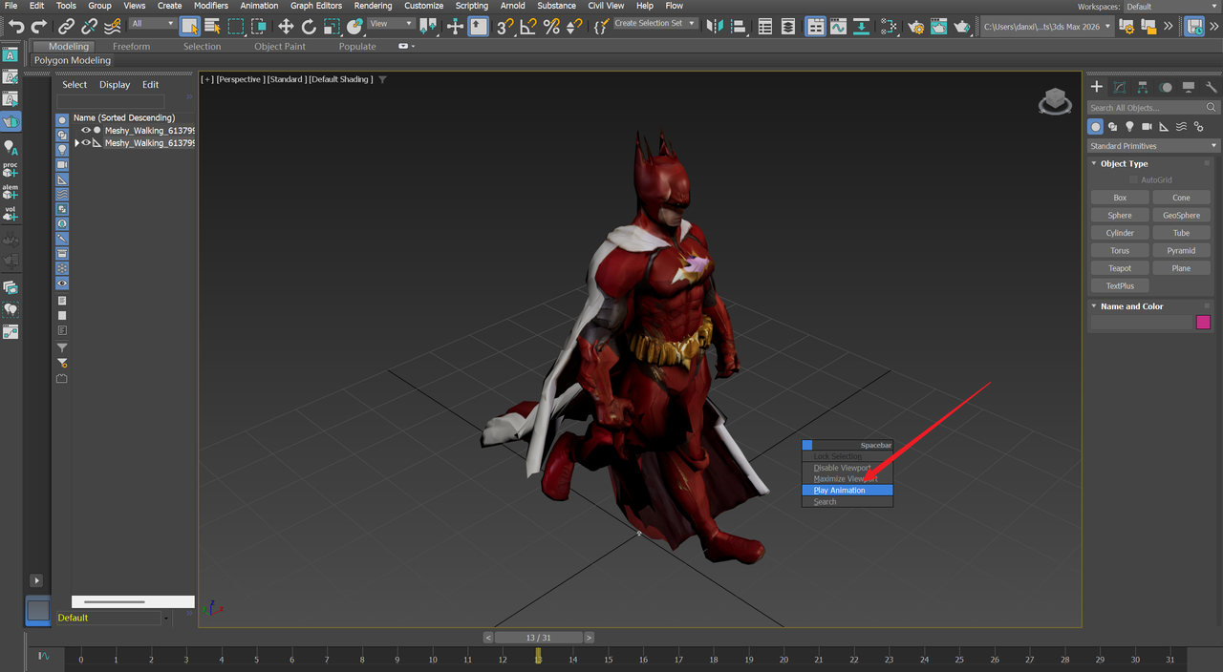Click the Pyramid button
Screen dimensions: 1223x672
click(1181, 251)
